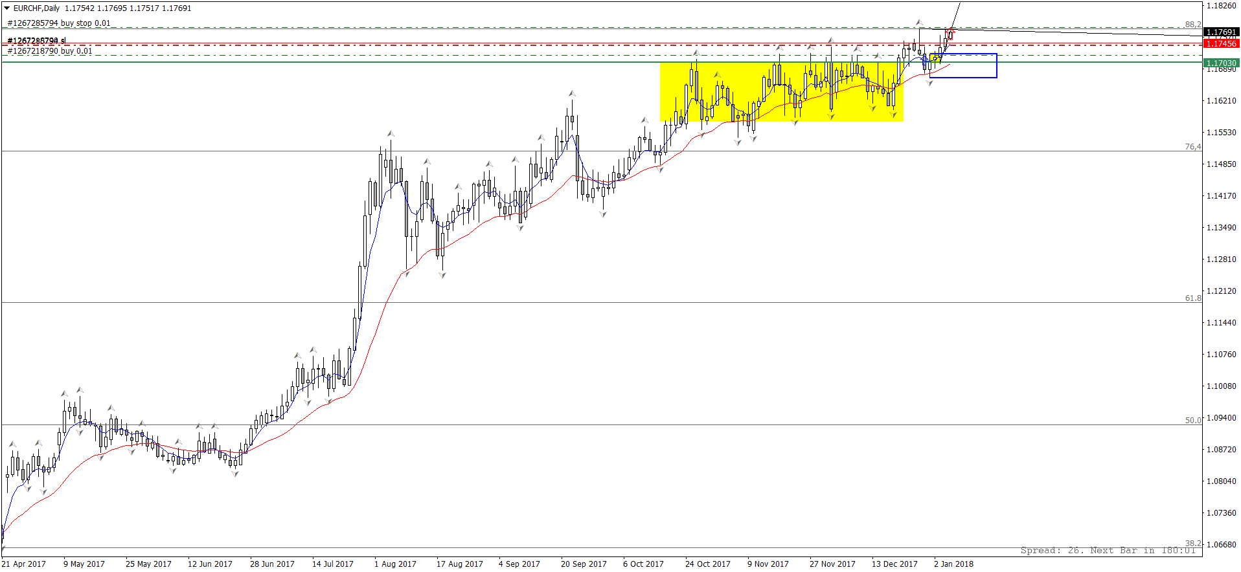Click the Fibonacci 76.4 level label
This screenshot has width=1241, height=572.
pyautogui.click(x=1193, y=147)
